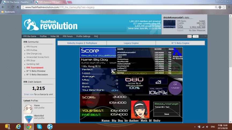Click the FlashFlash Revolution logo
Screen dimensions: 232x130
click(51, 25)
